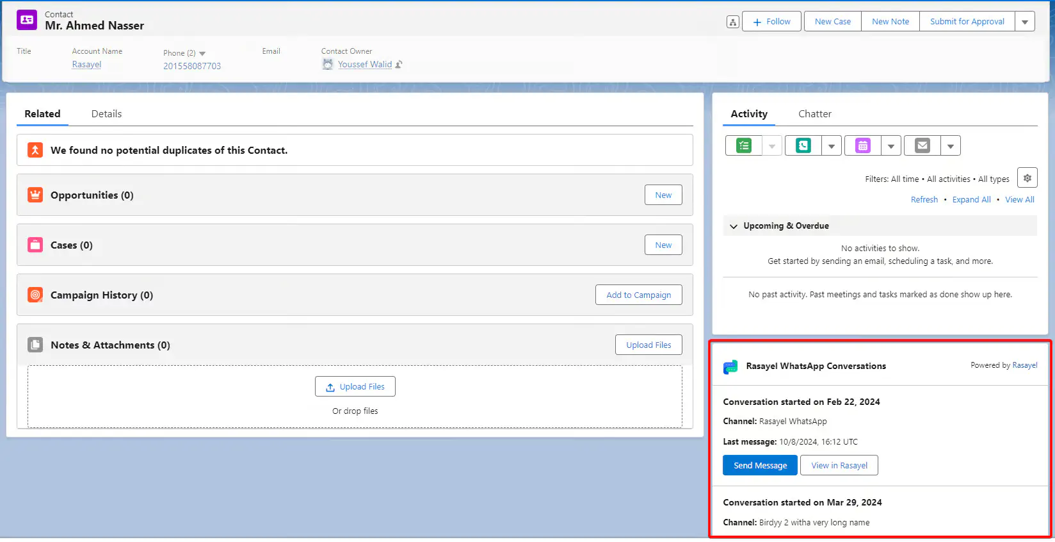Viewport: 1055px width, 542px height.
Task: Click View All activities
Action: 1020,199
